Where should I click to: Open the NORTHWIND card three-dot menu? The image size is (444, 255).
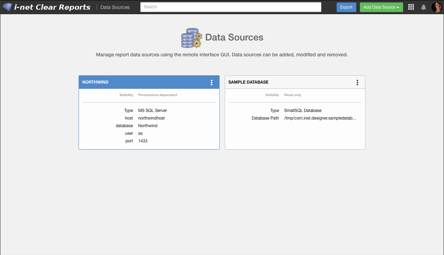[x=212, y=83]
